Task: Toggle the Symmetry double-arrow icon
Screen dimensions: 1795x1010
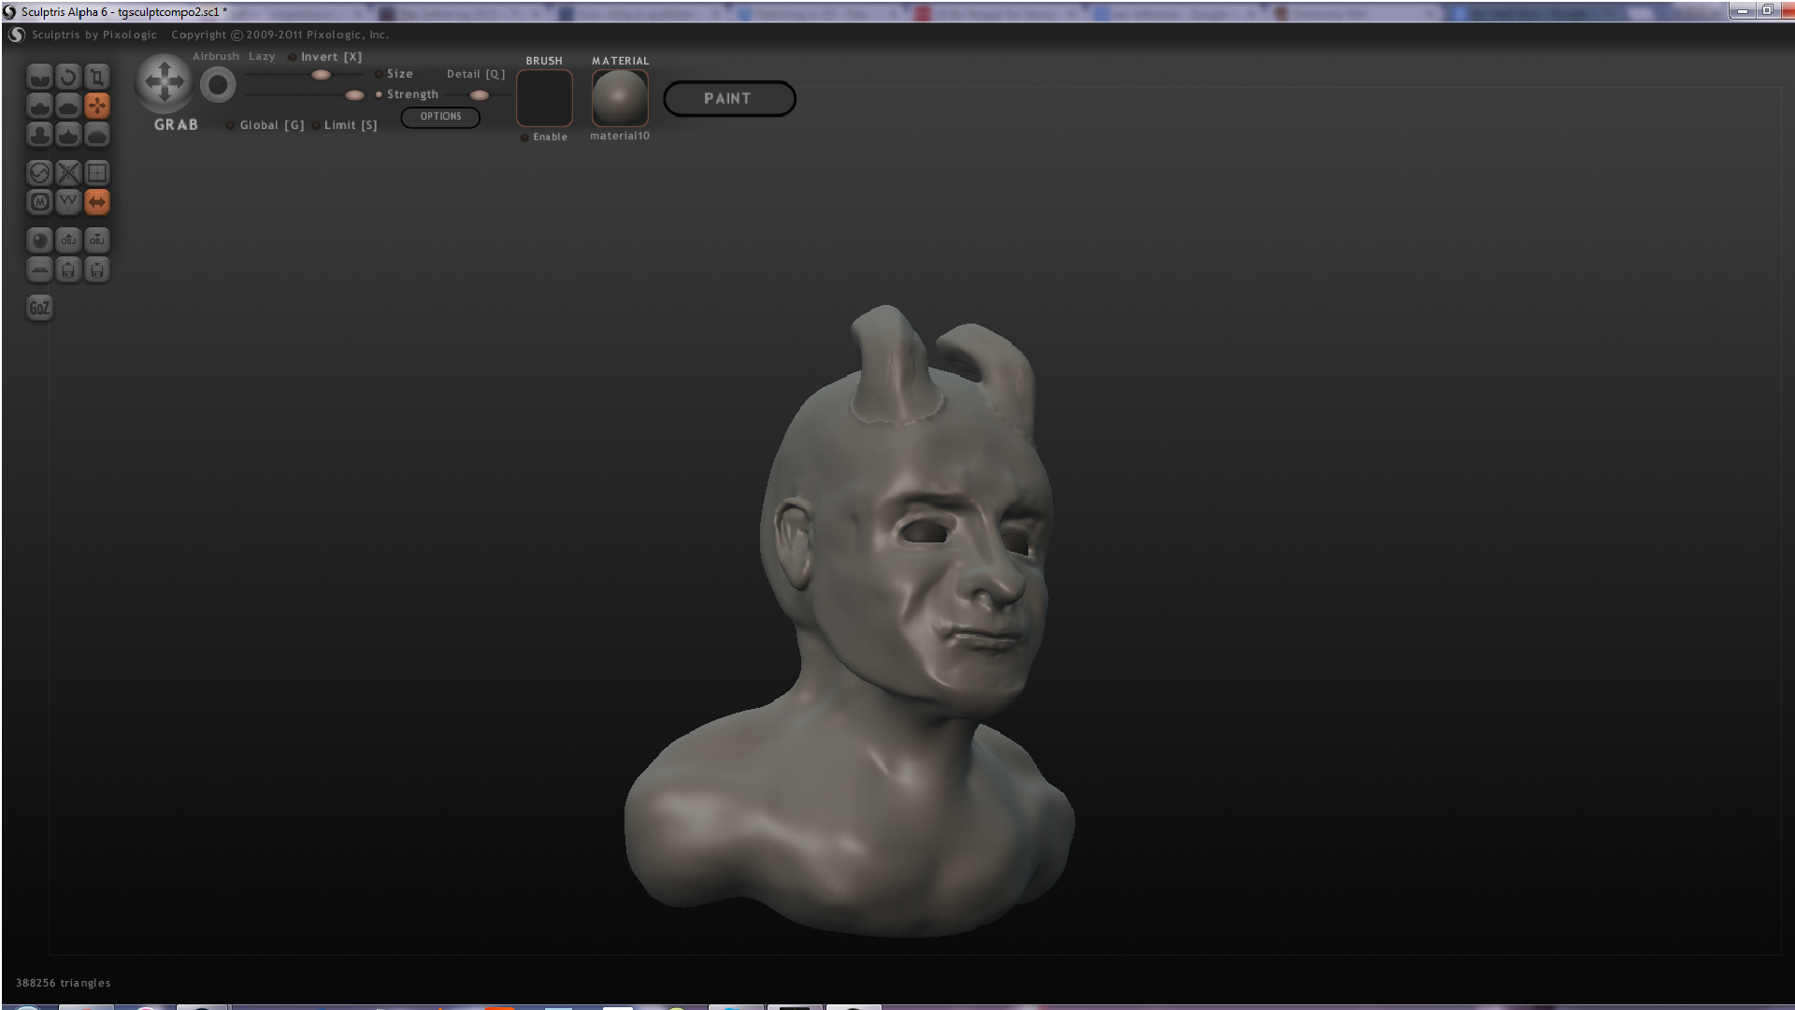Action: [x=97, y=202]
